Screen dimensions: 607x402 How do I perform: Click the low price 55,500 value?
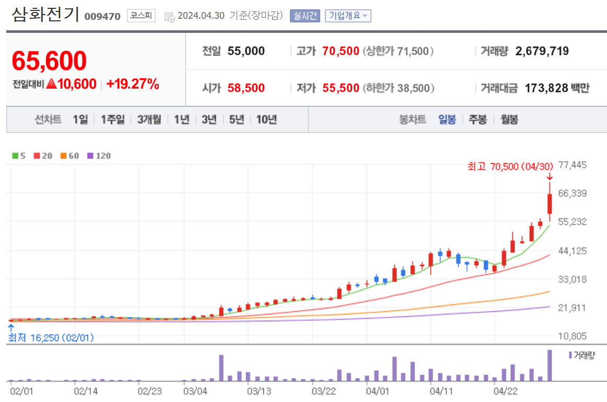341,88
